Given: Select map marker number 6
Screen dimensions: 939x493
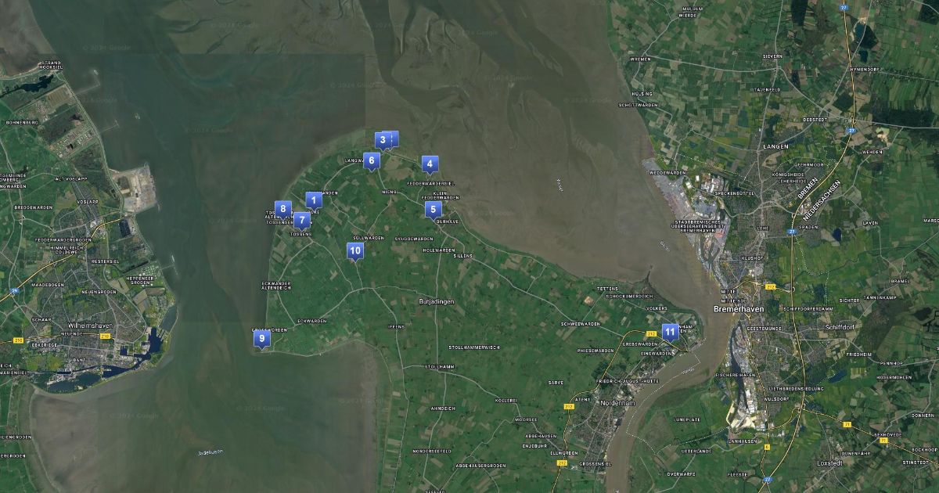Looking at the screenshot, I should tap(372, 160).
